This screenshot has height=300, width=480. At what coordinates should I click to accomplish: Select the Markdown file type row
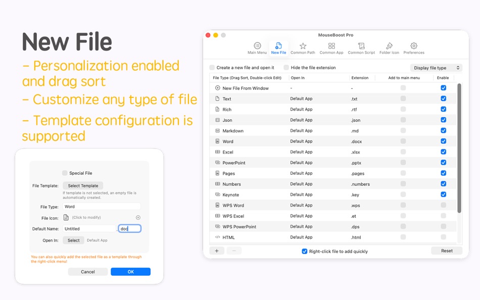click(232, 130)
